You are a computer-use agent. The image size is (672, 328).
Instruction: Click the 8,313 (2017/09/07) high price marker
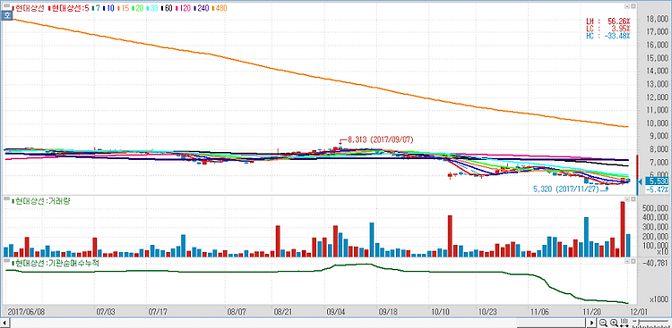point(381,139)
